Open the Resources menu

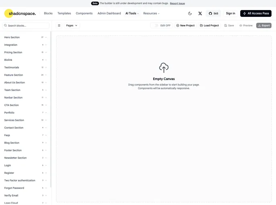151,13
